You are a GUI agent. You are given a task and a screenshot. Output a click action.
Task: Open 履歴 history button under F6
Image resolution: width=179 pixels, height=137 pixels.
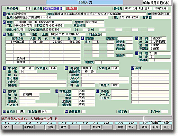(x=63, y=127)
